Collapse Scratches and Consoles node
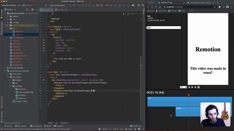 pyautogui.click(x=5, y=71)
